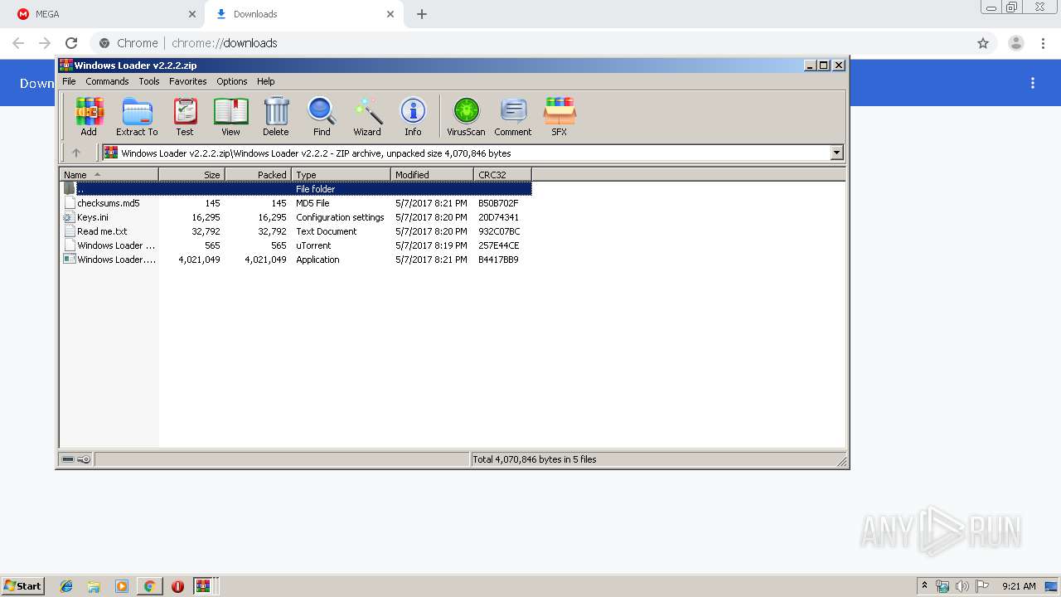Go up one folder level arrow
Screen dimensions: 1061x597
point(76,153)
